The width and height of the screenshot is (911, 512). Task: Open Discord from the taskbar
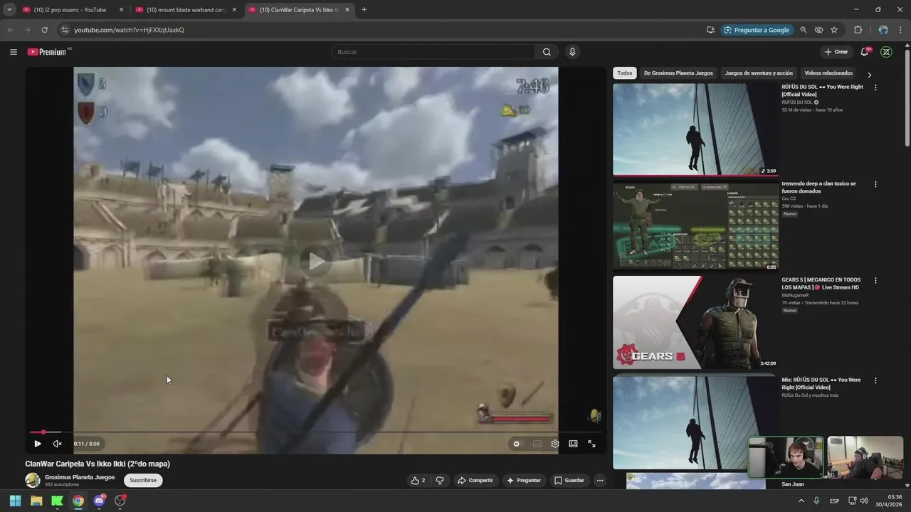(x=100, y=501)
